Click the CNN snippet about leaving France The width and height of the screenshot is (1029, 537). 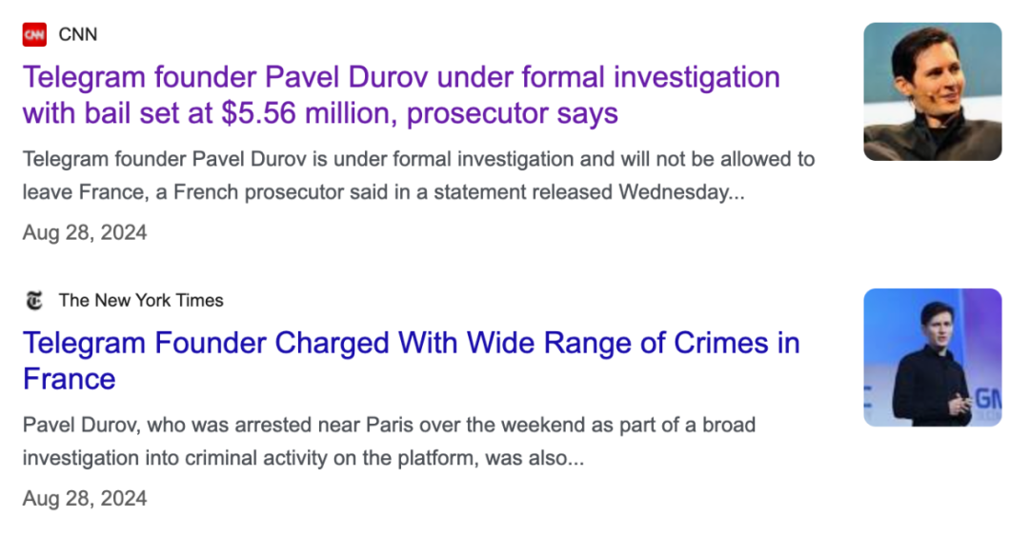[x=418, y=176]
